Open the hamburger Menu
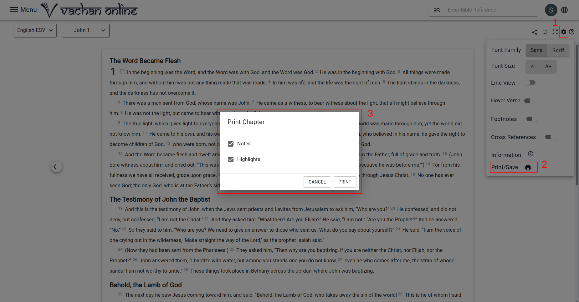Viewport: 579px width, 302px height. 23,10
